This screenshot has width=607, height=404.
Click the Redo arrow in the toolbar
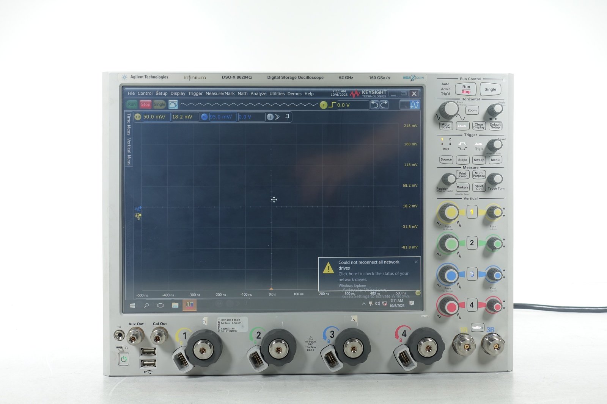coord(384,105)
